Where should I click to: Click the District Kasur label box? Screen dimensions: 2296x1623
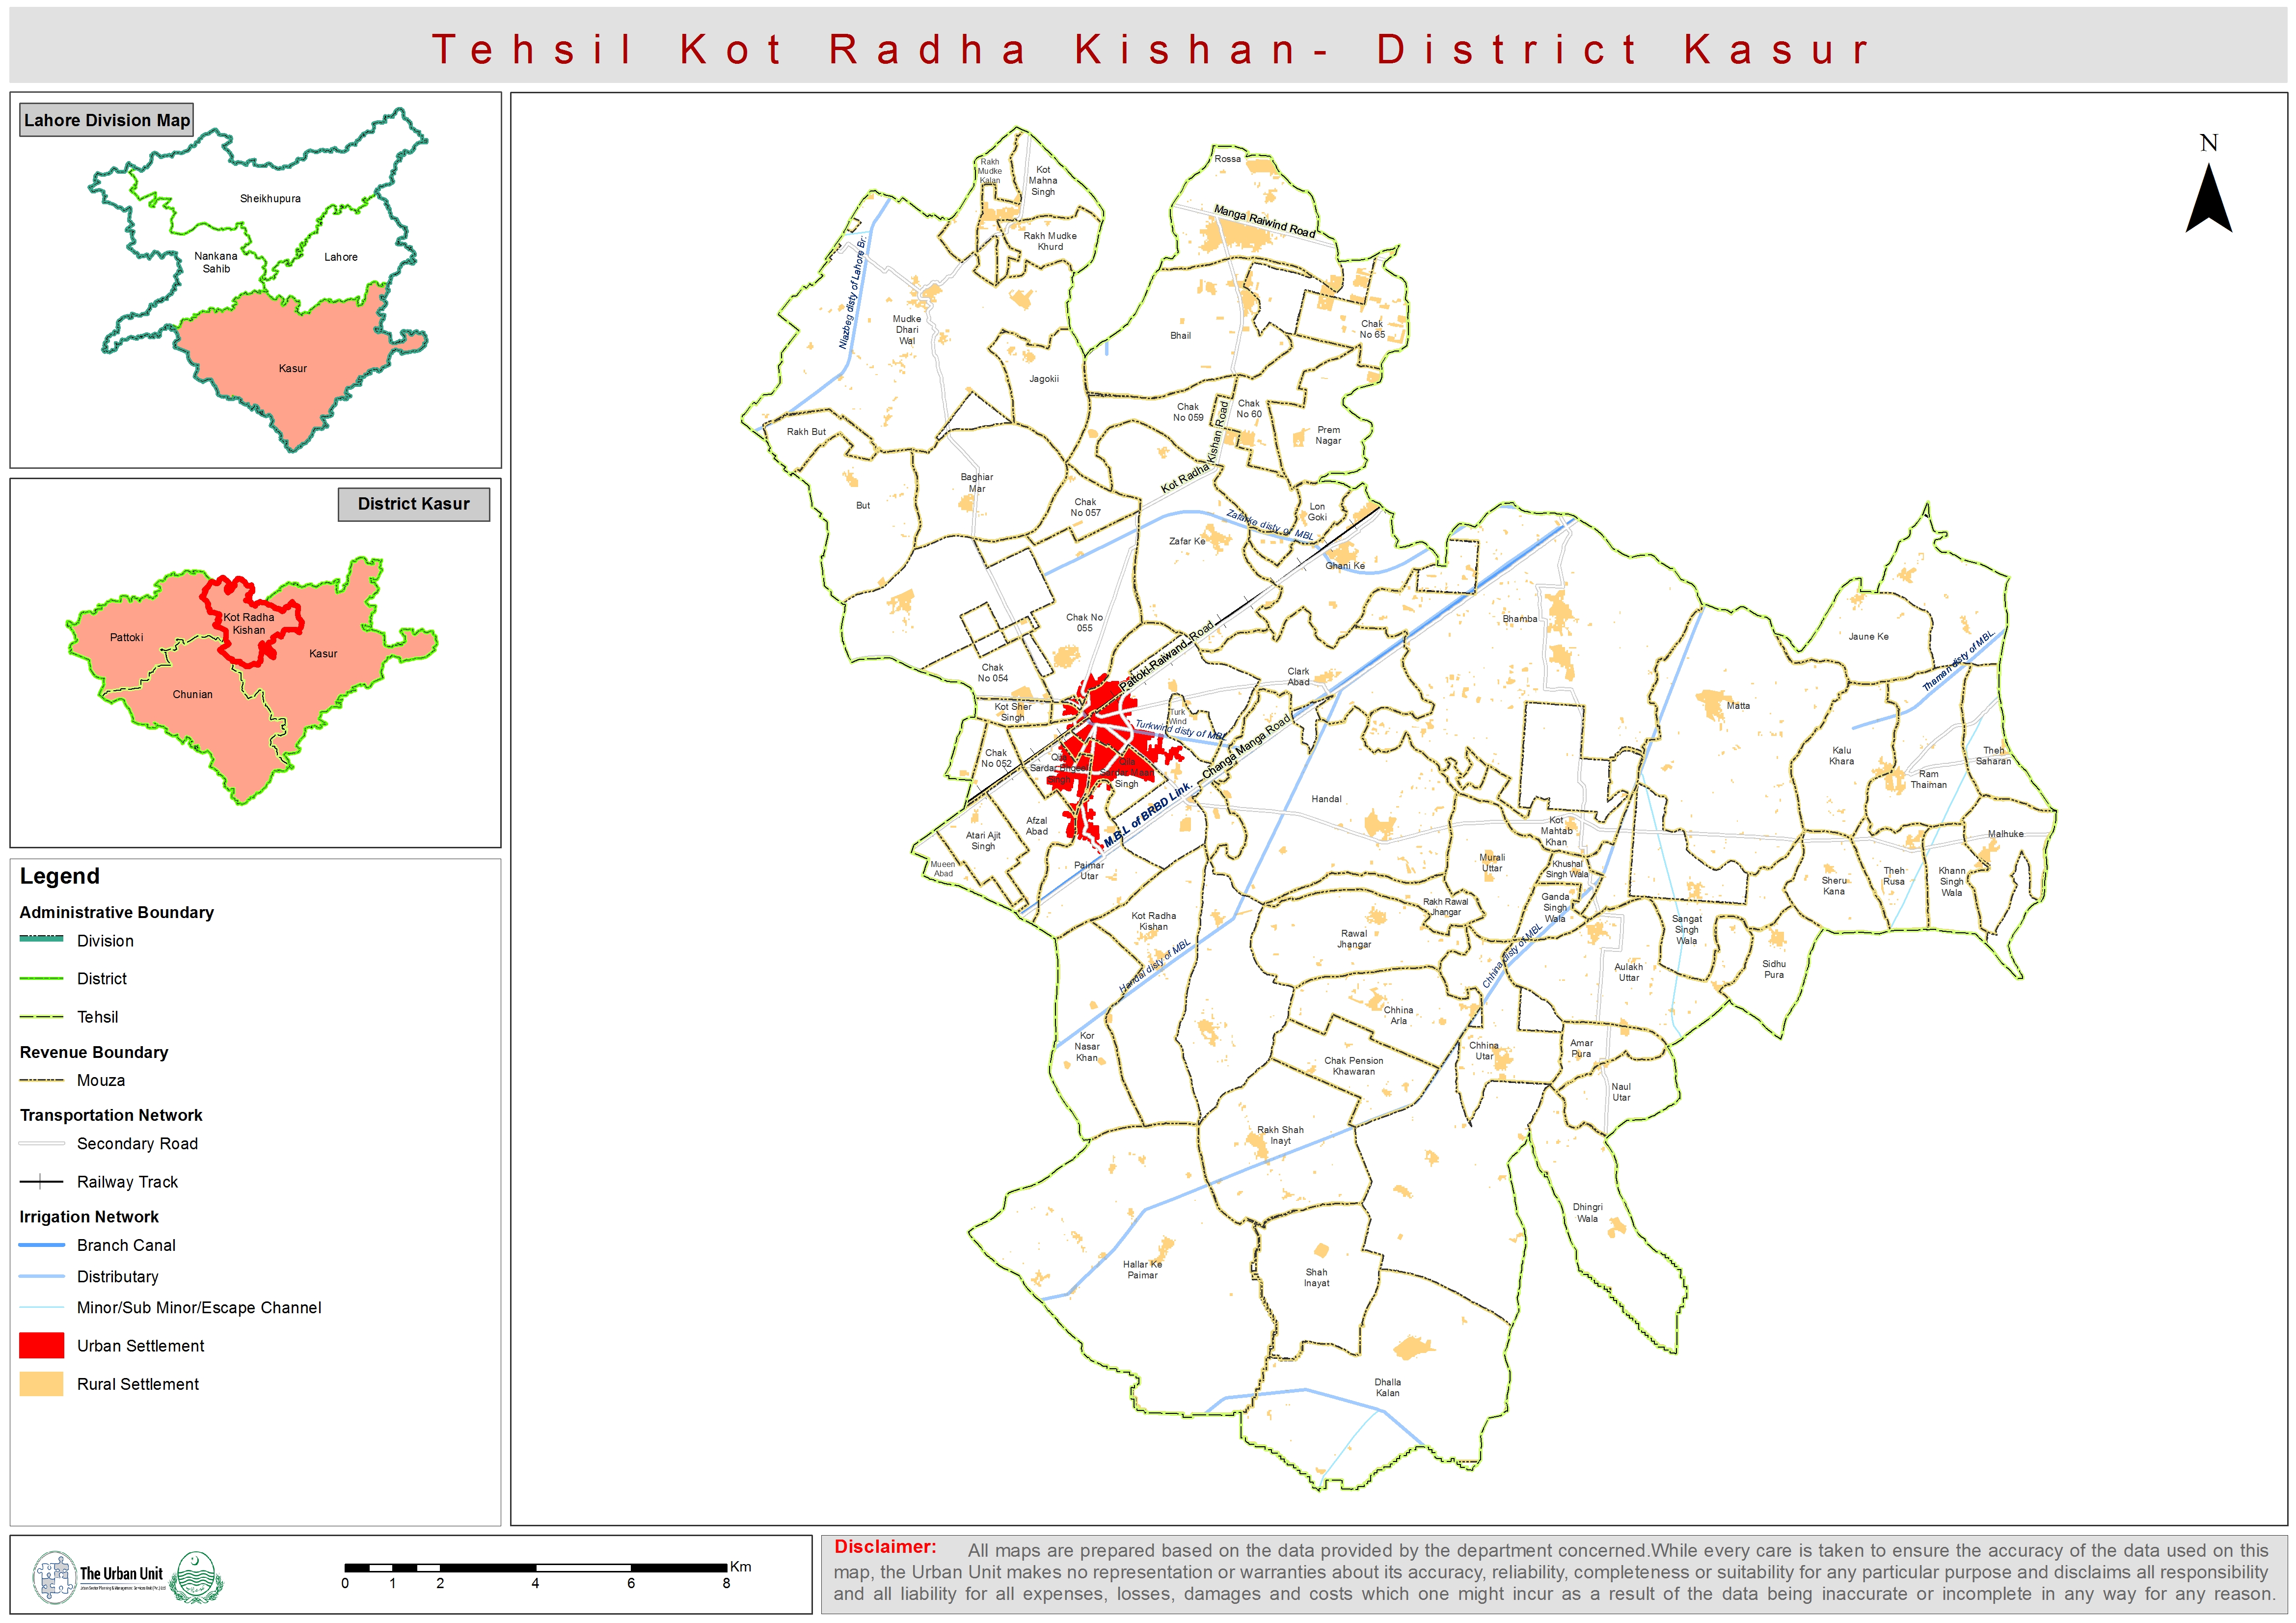[x=413, y=504]
